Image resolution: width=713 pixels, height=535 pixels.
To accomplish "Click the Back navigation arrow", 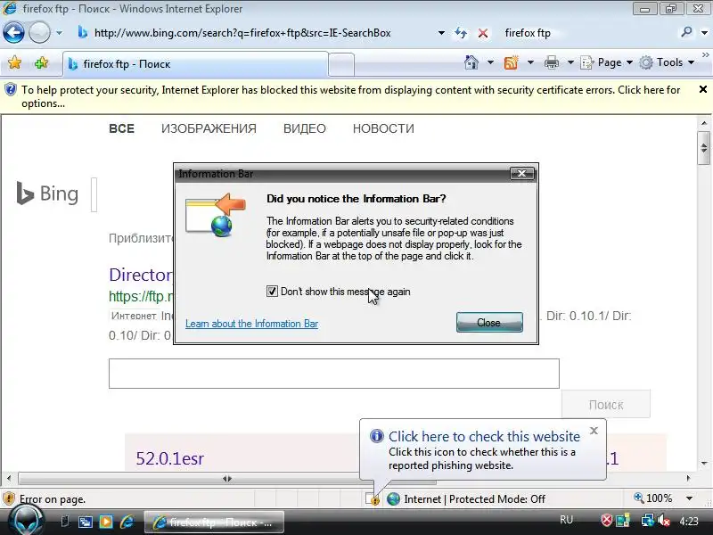I will (x=13, y=33).
